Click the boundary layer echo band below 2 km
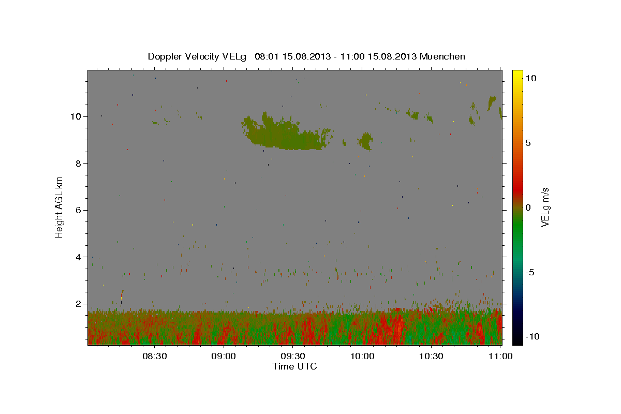The image size is (621, 414). [x=294, y=327]
